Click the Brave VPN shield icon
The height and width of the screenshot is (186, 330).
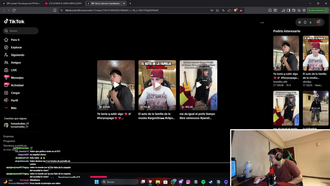[304, 10]
